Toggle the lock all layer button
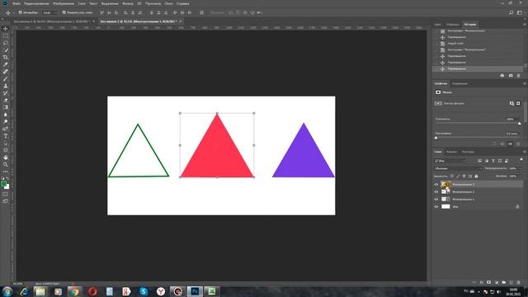Image resolution: width=528 pixels, height=297 pixels. [476, 176]
